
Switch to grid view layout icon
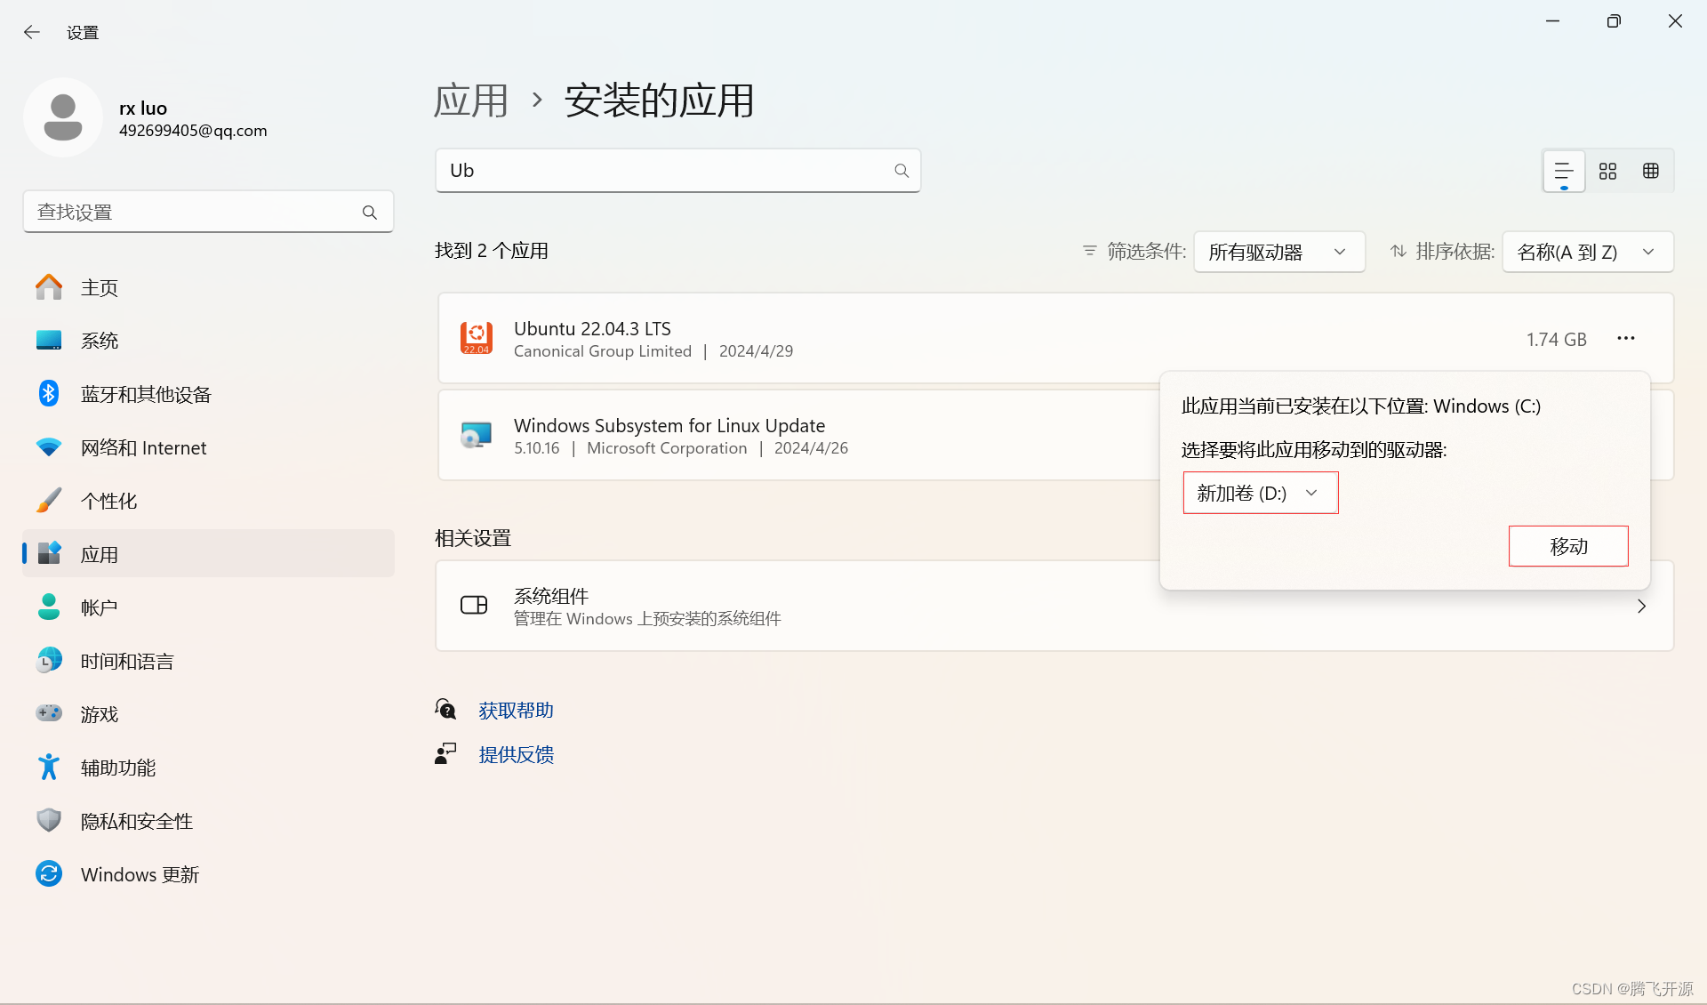click(1607, 171)
